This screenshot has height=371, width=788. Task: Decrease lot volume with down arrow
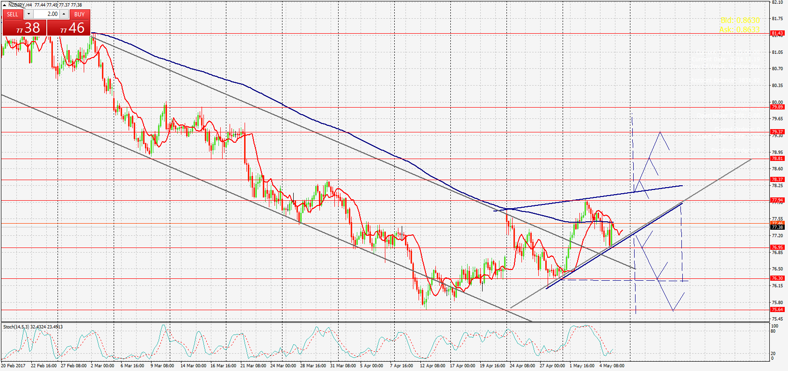29,14
